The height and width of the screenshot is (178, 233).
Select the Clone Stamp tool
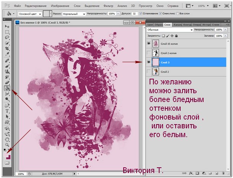coord(7,71)
